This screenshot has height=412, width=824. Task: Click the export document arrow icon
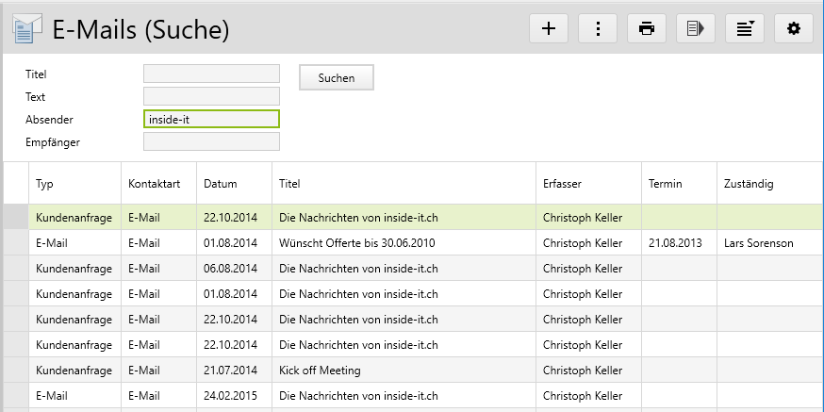pos(696,28)
